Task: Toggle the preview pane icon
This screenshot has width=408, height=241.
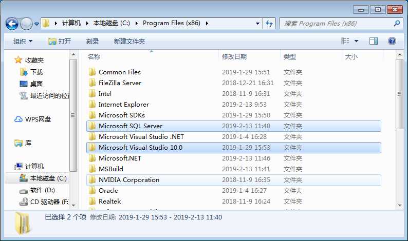Action: [x=374, y=41]
